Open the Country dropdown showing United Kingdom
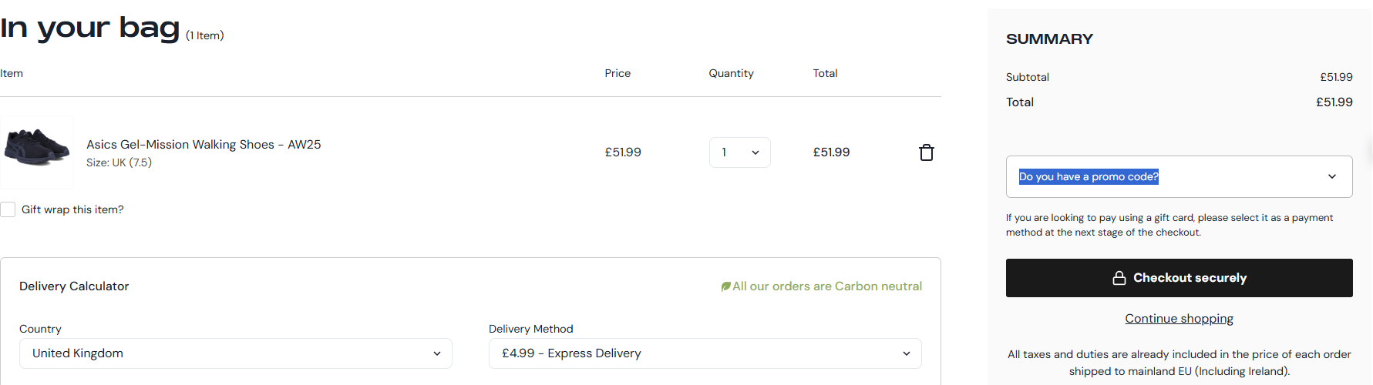Screen dimensions: 1373x385 (x=235, y=353)
